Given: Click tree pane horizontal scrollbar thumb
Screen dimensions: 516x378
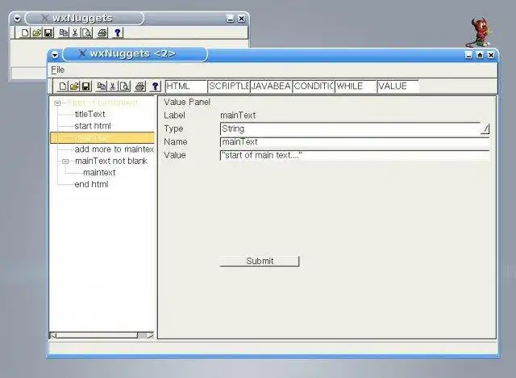Looking at the screenshot, I should pyautogui.click(x=97, y=335).
